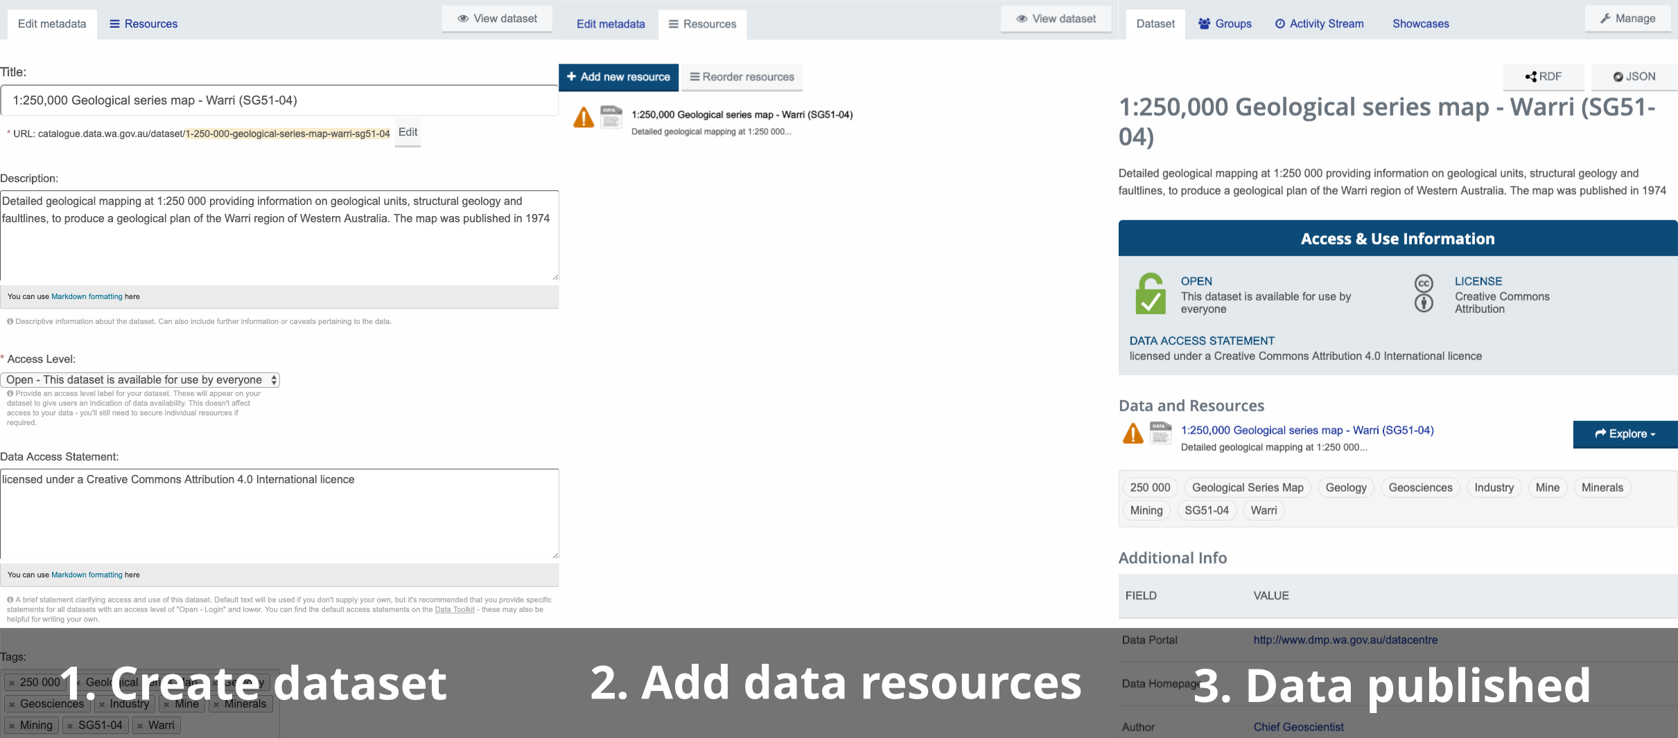Screen dimensions: 1678x738
Task: Click 'Detailed geological mapping at 1:250 000...' in middle panel
Action: point(711,132)
